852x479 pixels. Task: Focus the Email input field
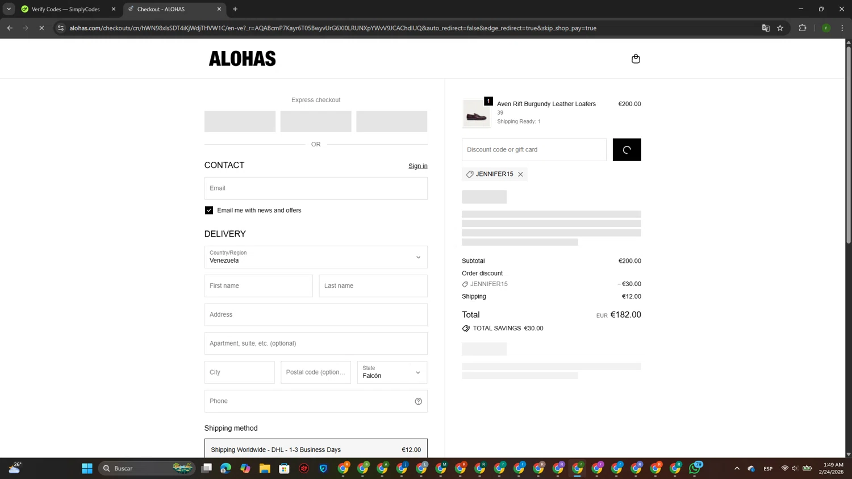[316, 188]
